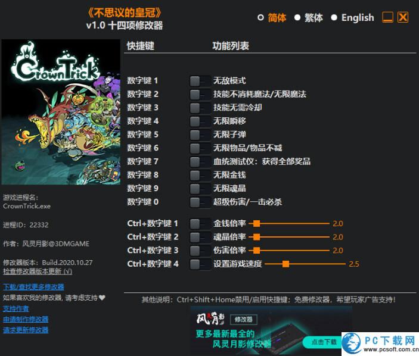
Task: Toggle 技能无需冷却 on
Action: [199, 108]
